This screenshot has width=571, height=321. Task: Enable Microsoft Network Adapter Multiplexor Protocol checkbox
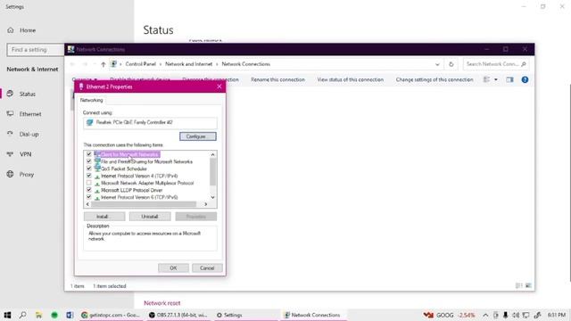click(x=89, y=183)
